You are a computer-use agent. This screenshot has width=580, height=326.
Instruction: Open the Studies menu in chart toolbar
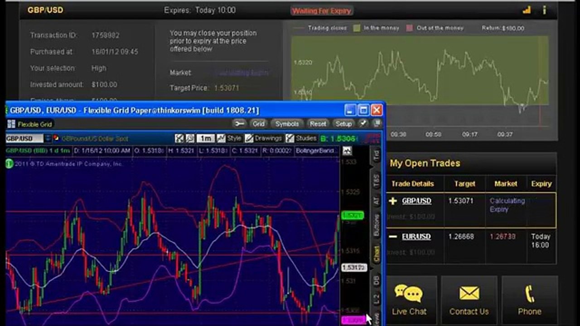(x=301, y=139)
